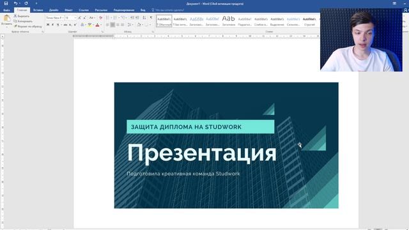The image size is (409, 230).
Task: Click the Align right icon
Action: pos(118,25)
